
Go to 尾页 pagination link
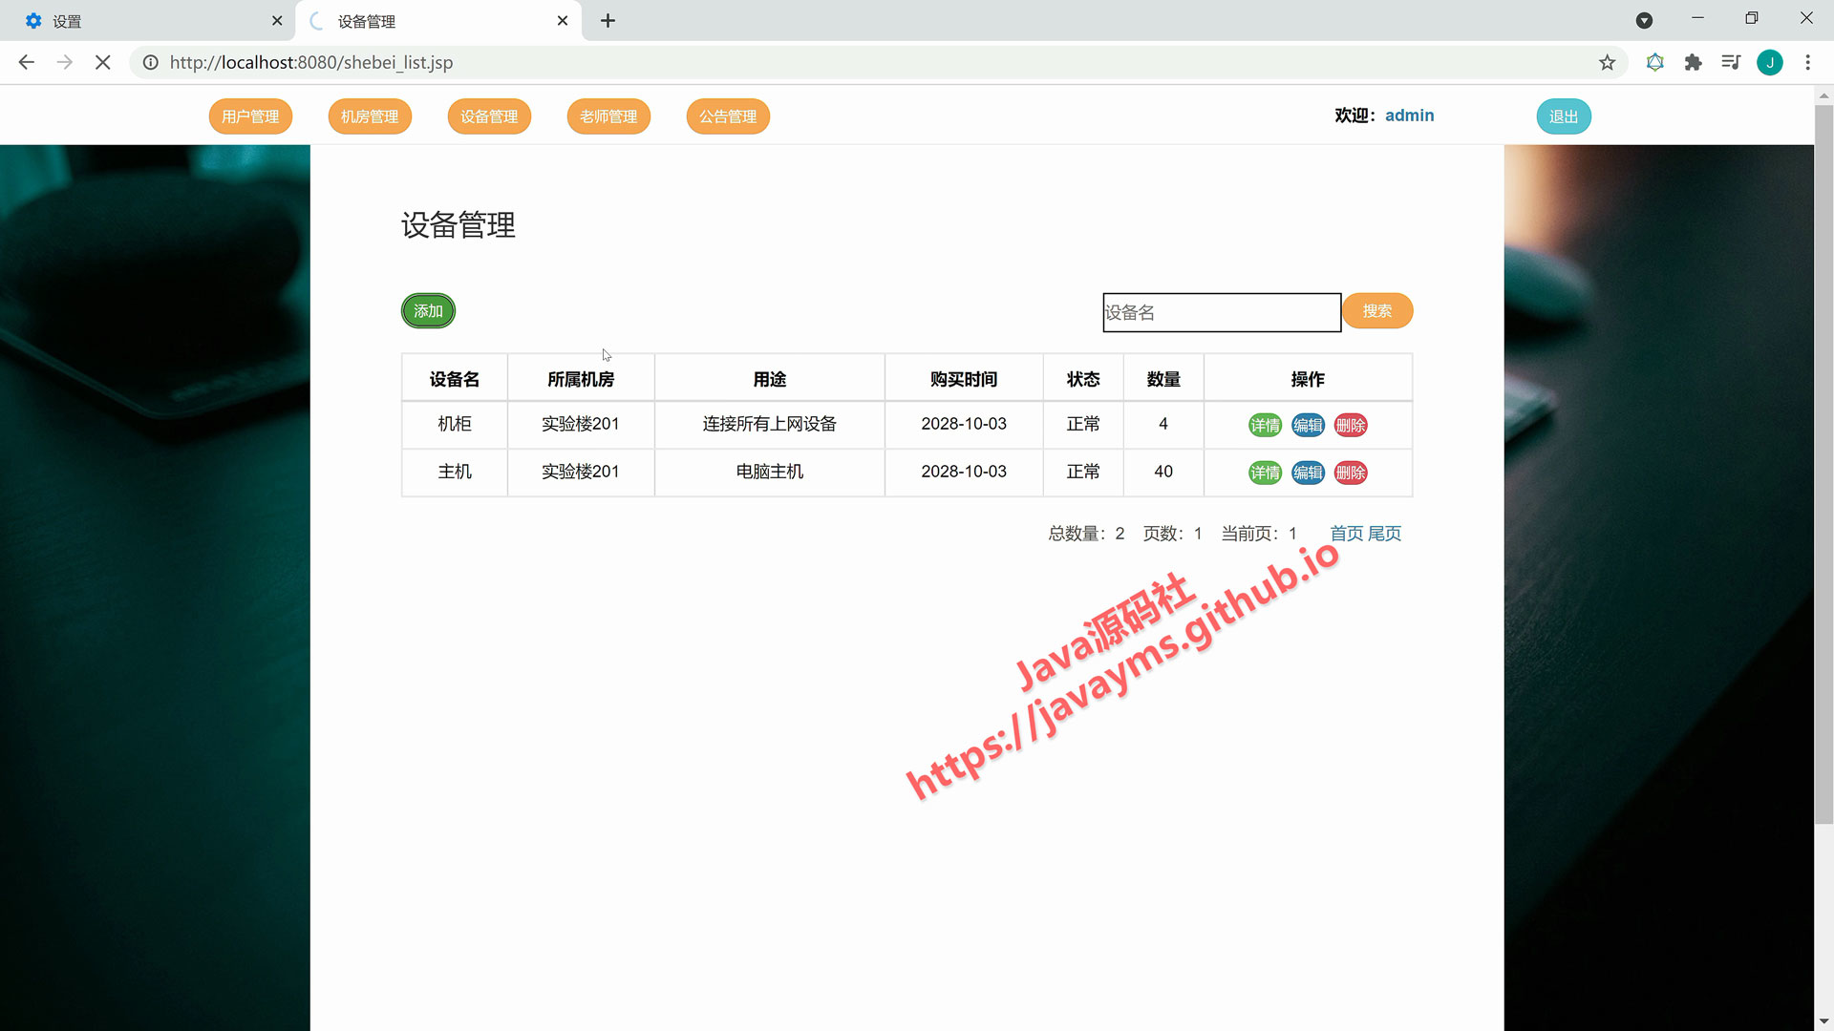pyautogui.click(x=1384, y=534)
